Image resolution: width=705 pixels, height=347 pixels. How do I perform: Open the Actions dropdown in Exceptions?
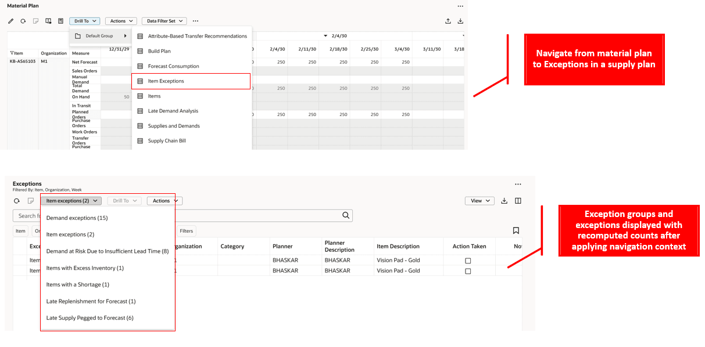[x=164, y=201]
